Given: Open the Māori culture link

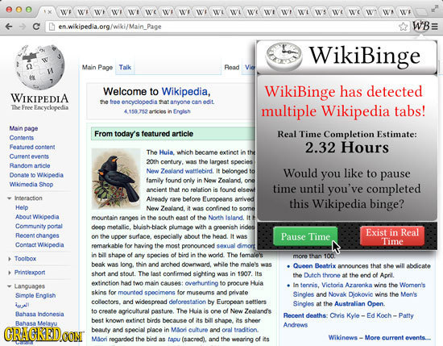Looking at the screenshot, I should point(189,330).
